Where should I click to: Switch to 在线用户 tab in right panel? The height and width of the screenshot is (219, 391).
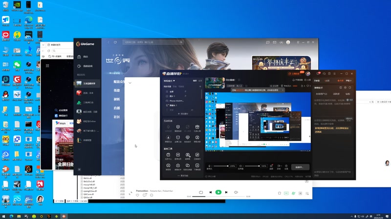click(321, 94)
